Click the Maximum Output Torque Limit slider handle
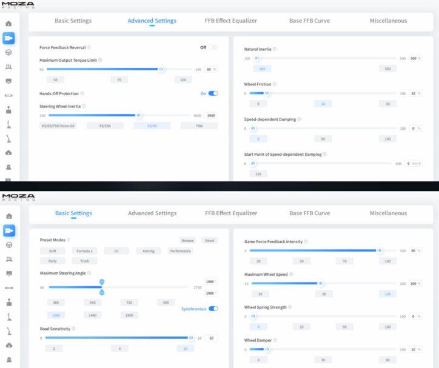439x368 pixels. pos(161,69)
